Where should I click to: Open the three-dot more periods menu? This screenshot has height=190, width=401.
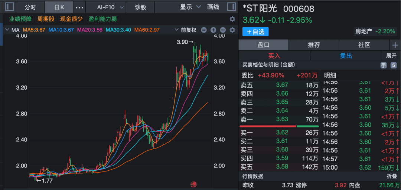tap(79, 7)
